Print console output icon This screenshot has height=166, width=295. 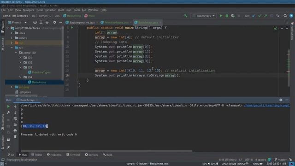tap(15, 130)
